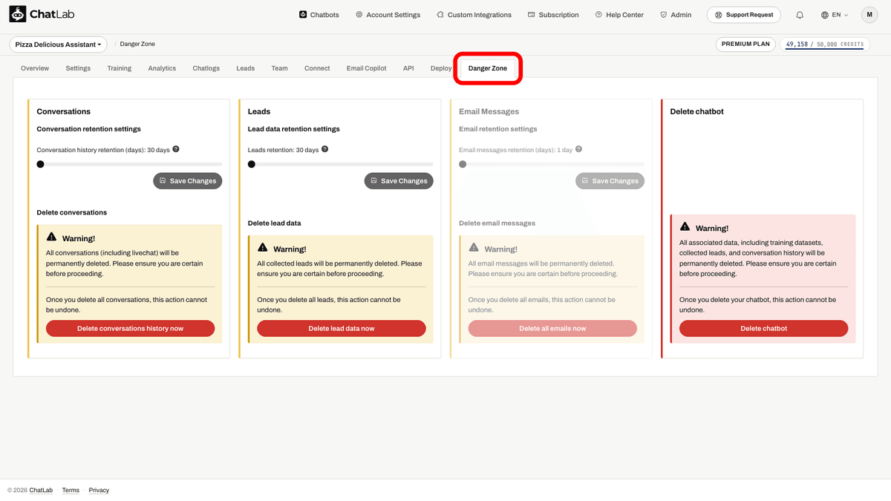891x501 pixels.
Task: Open the Pizza Delicious Assistant dropdown
Action: (x=58, y=45)
